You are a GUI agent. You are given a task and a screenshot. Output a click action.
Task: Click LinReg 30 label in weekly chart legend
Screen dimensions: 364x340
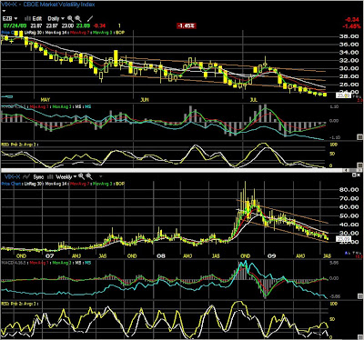pyautogui.click(x=34, y=184)
